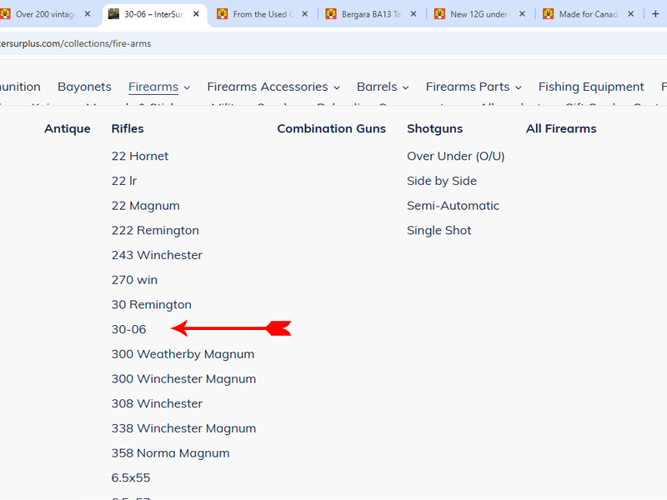Select the 22 lr rifle link
Image resolution: width=667 pixels, height=500 pixels.
(x=124, y=181)
